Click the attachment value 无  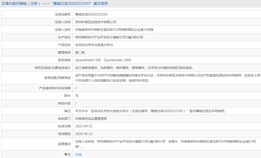[x=77, y=96]
